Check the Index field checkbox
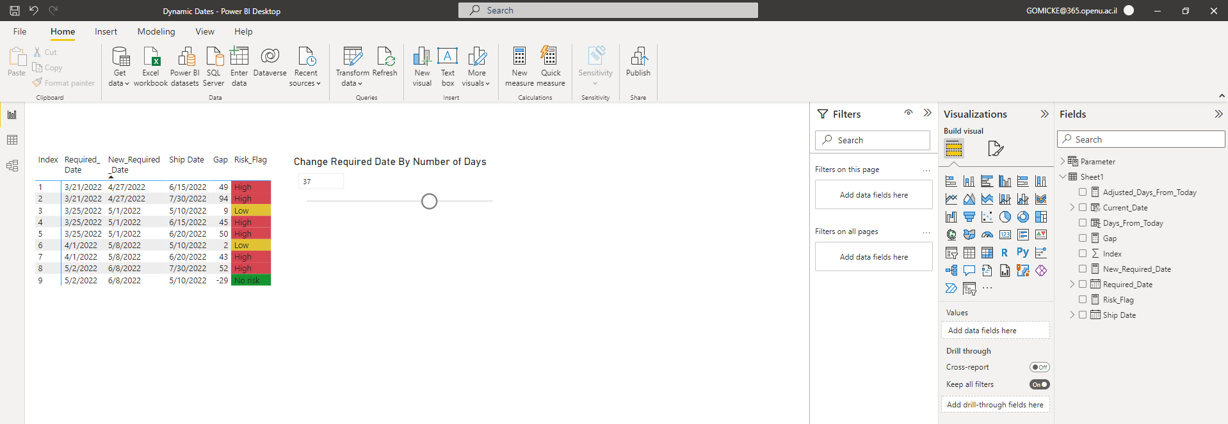1228x424 pixels. 1083,253
